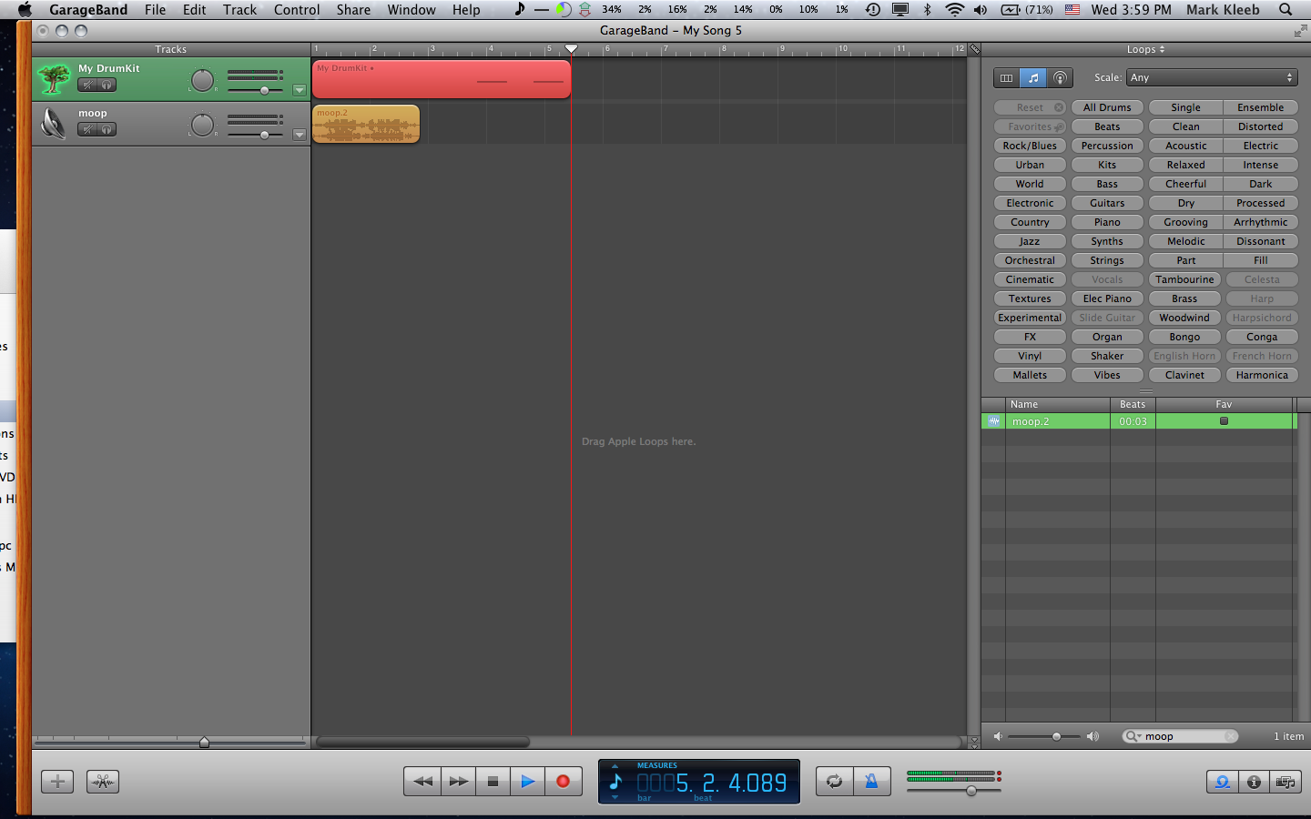Start recording with the red record button

563,781
